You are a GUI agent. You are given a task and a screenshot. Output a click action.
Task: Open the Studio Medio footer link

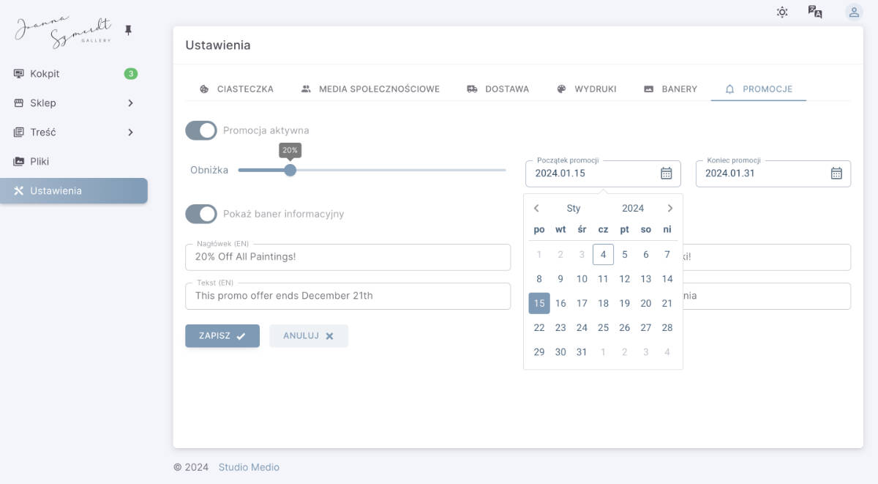click(x=249, y=467)
